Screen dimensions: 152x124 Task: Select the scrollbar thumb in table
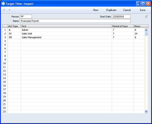146,34
